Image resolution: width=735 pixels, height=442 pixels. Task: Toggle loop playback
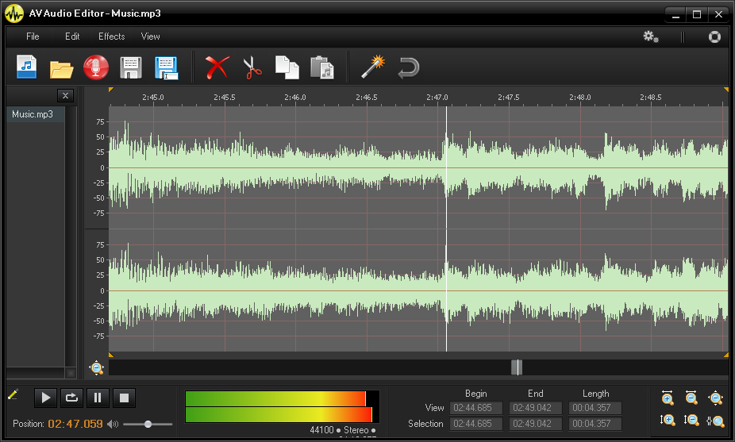[x=71, y=398]
